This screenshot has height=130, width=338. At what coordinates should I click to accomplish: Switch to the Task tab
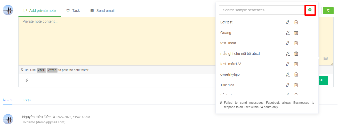(73, 11)
